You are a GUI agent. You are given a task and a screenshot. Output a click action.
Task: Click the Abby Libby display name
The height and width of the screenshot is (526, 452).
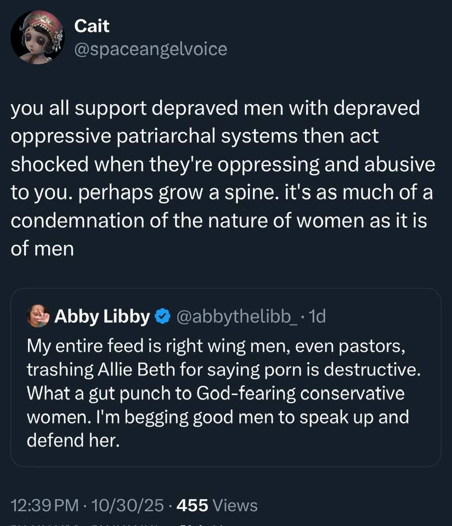pos(102,316)
